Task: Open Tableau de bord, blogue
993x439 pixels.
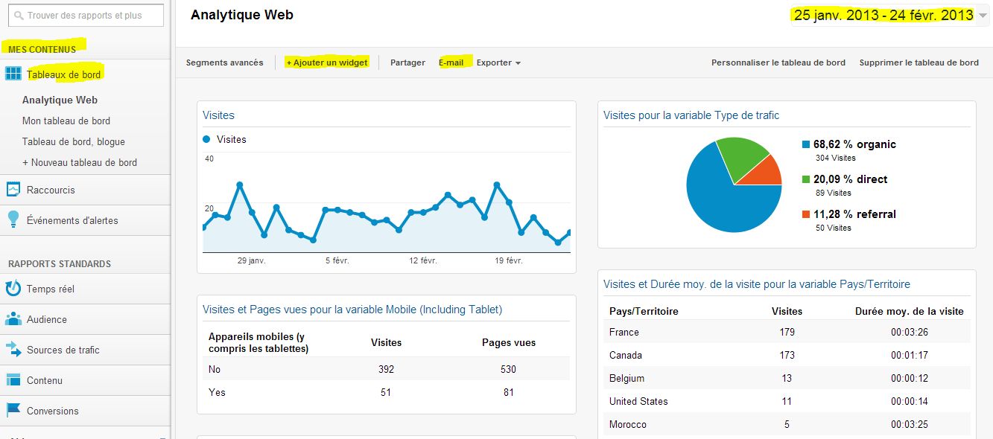Action: [74, 141]
